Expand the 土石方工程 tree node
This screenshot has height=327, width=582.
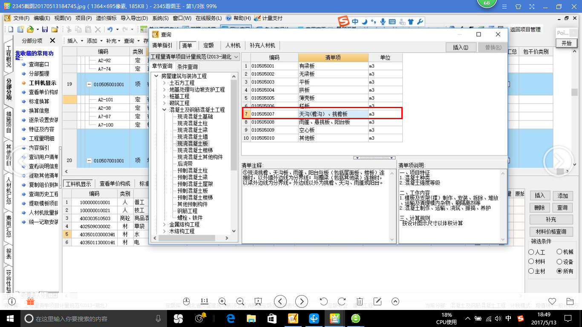pyautogui.click(x=164, y=83)
